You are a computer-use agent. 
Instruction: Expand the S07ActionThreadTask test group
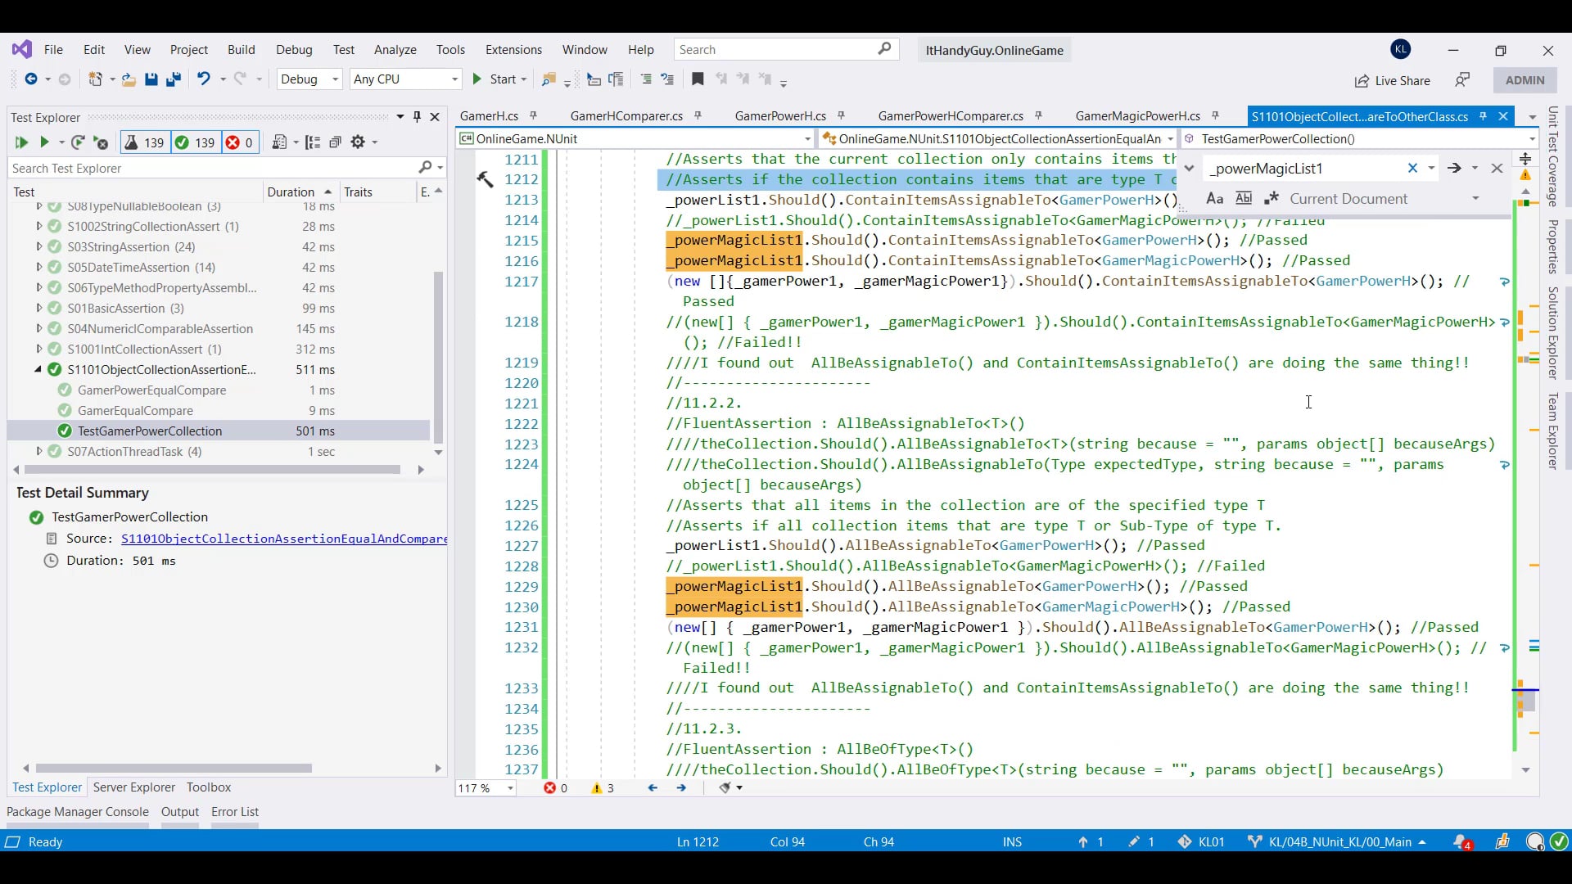click(x=38, y=451)
